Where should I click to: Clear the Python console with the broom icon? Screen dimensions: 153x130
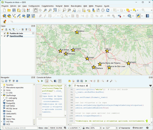38,81
